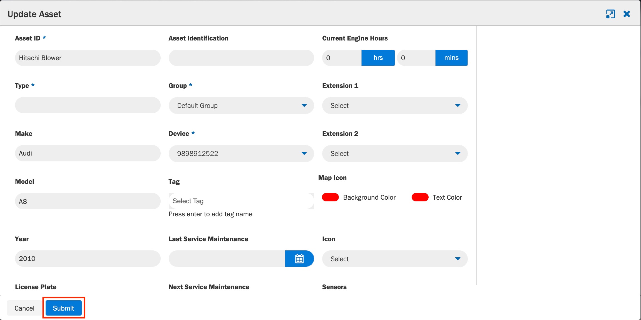641x320 pixels.
Task: Click the 'License Plate' label
Action: coord(36,287)
